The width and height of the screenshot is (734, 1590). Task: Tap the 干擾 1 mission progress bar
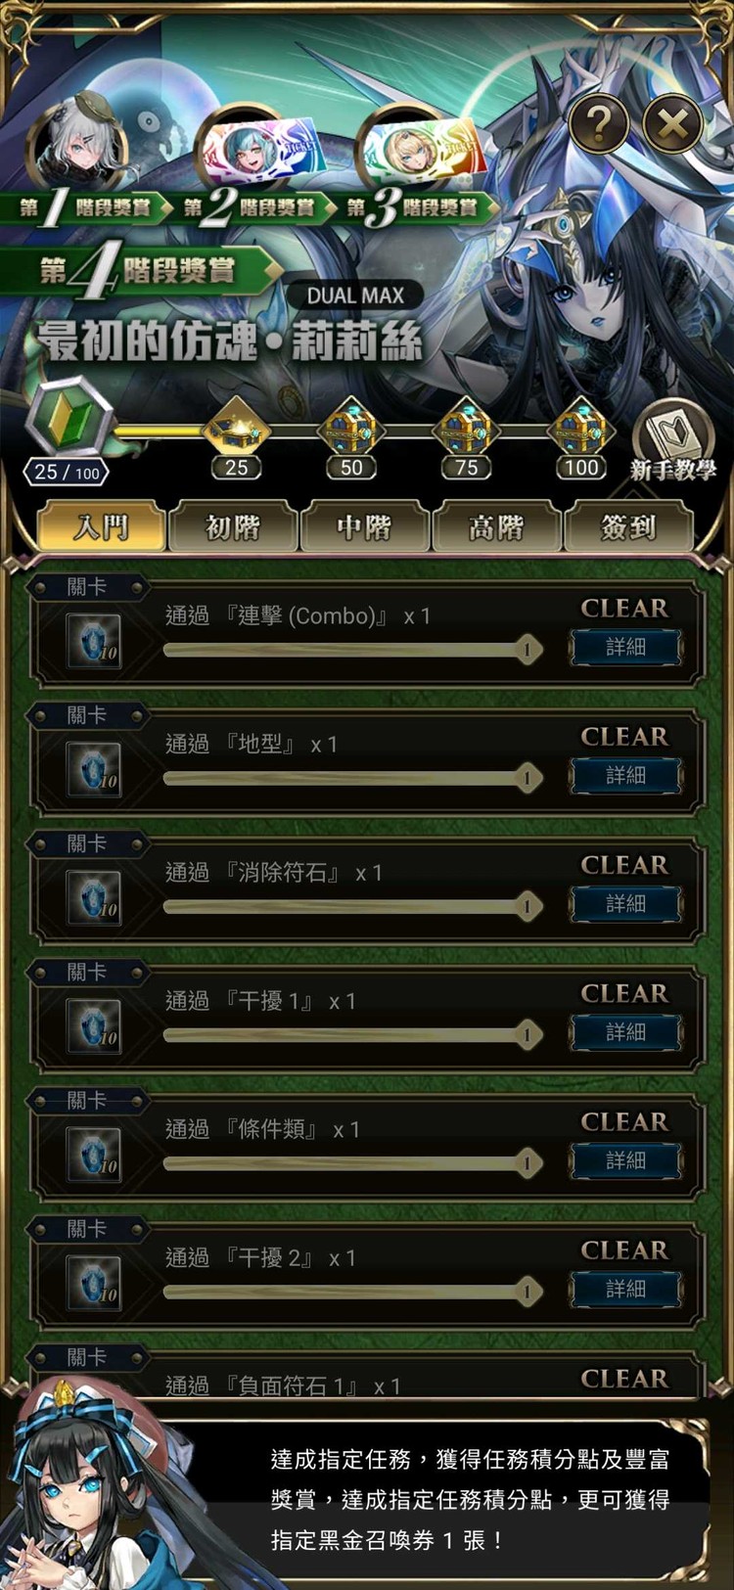tap(352, 1034)
